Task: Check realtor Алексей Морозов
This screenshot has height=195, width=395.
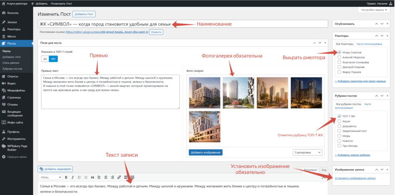Action: 339,57
